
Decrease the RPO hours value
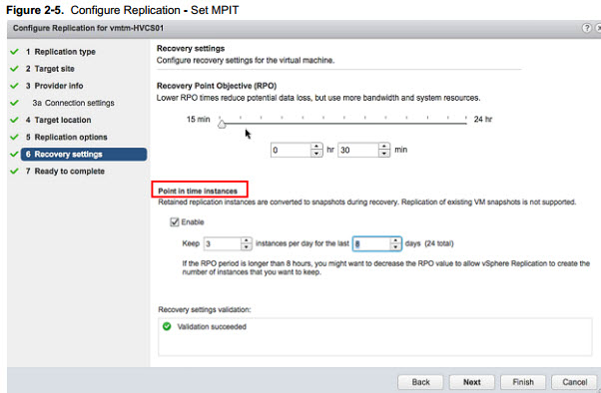pyautogui.click(x=316, y=154)
